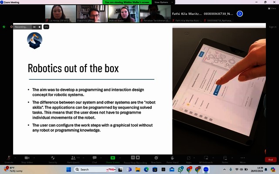Screen dimensions: 279x174
Task: Expand the arrow beside Apps
Action: pyautogui.click(x=194, y=157)
